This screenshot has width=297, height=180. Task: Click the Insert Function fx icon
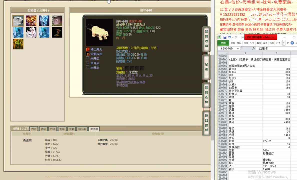tap(253, 48)
